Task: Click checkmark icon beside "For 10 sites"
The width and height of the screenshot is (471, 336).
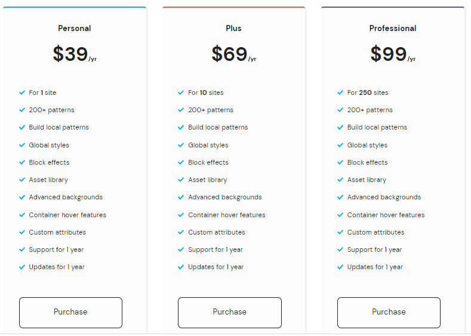Action: [181, 93]
